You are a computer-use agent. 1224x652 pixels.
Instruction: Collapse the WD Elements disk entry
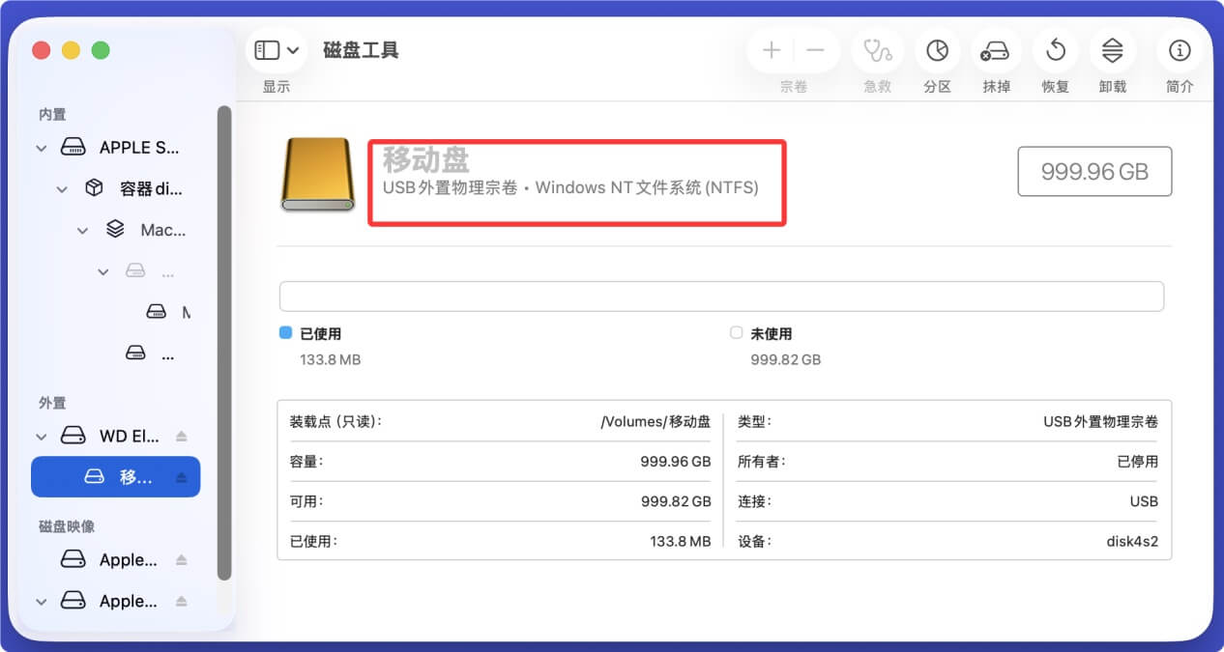pyautogui.click(x=41, y=435)
